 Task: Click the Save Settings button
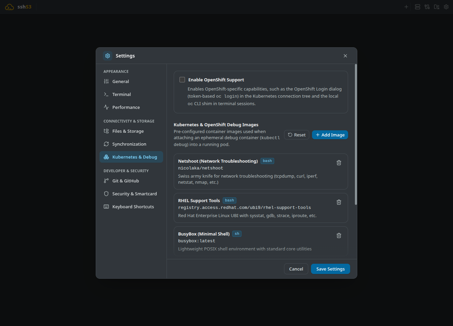pos(330,269)
